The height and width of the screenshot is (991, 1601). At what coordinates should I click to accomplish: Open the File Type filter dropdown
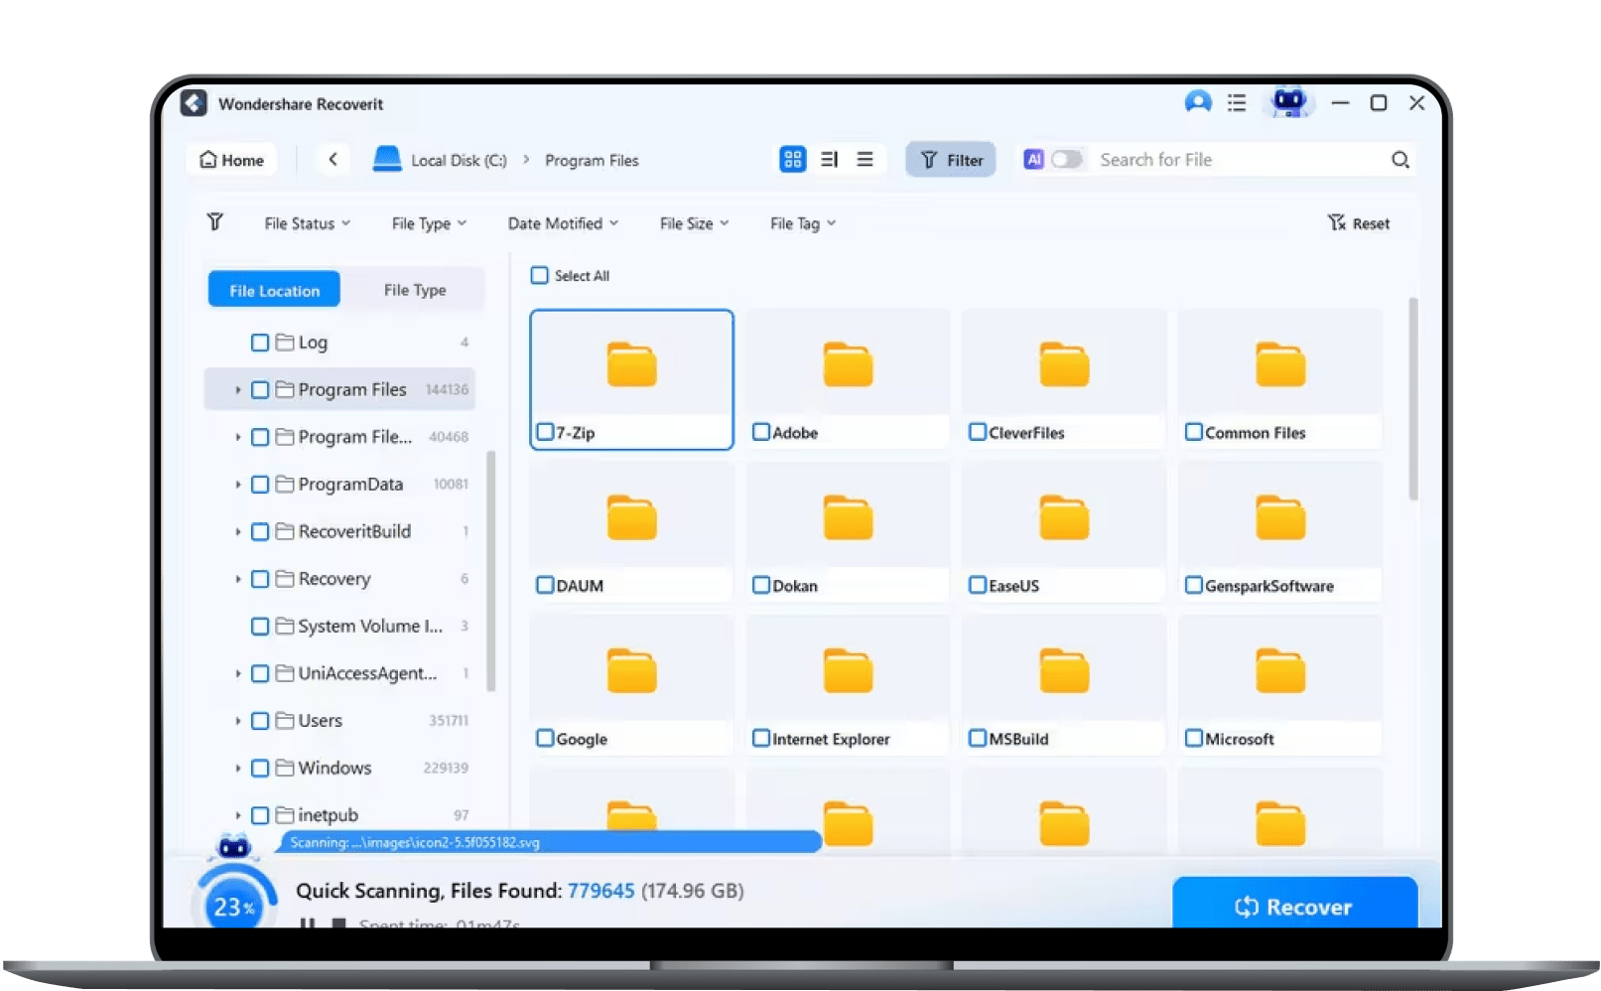click(x=429, y=223)
